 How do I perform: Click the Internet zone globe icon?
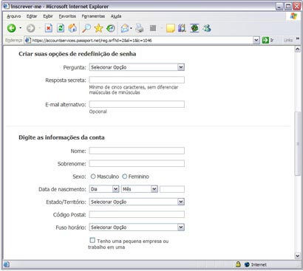pos(247,264)
